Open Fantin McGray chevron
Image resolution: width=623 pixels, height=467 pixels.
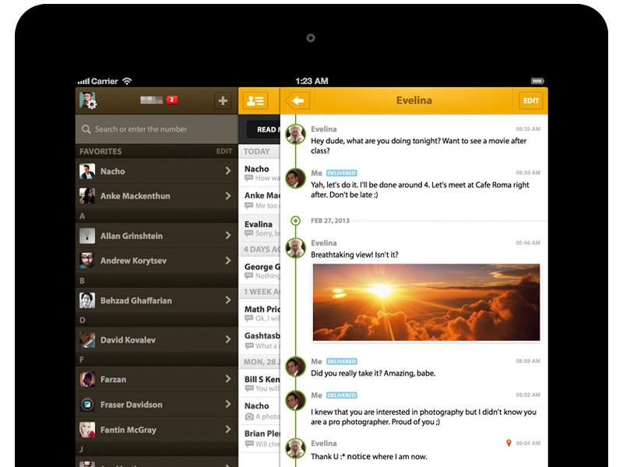(x=228, y=430)
